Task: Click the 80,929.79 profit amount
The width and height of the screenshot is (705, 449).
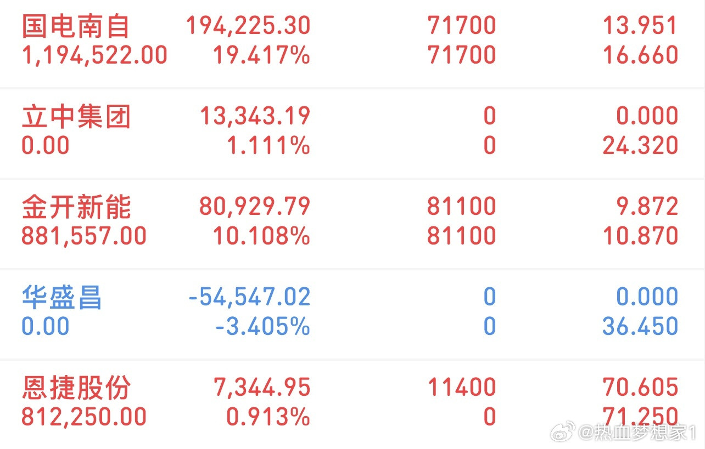Action: click(x=255, y=207)
